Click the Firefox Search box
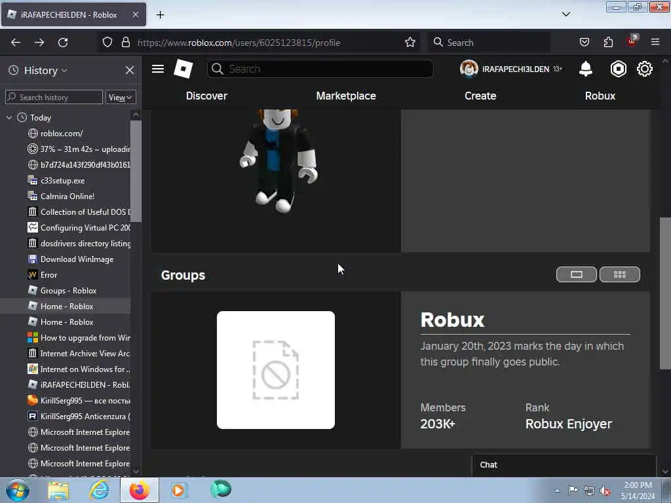671x503 pixels. [490, 43]
